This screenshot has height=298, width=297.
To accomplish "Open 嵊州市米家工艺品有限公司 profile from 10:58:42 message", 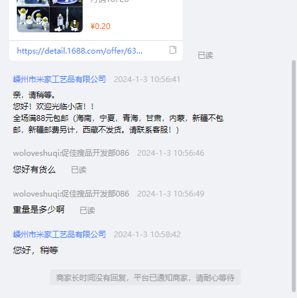I will click(x=59, y=235).
